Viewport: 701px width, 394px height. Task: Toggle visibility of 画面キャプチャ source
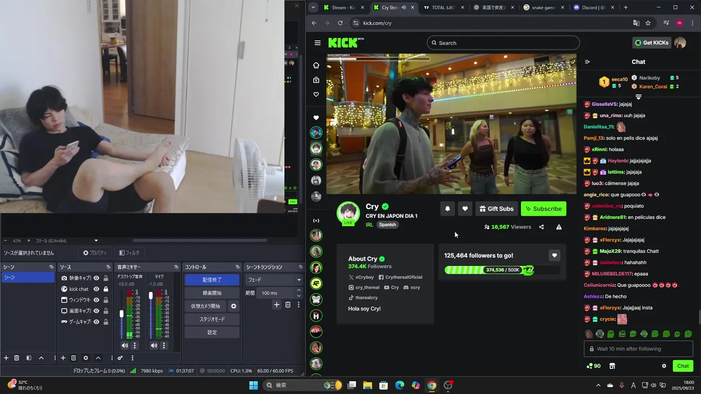coord(96,311)
